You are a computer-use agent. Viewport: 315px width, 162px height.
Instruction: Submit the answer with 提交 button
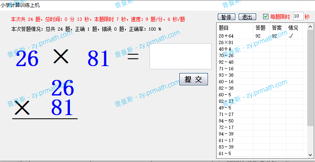(194, 79)
